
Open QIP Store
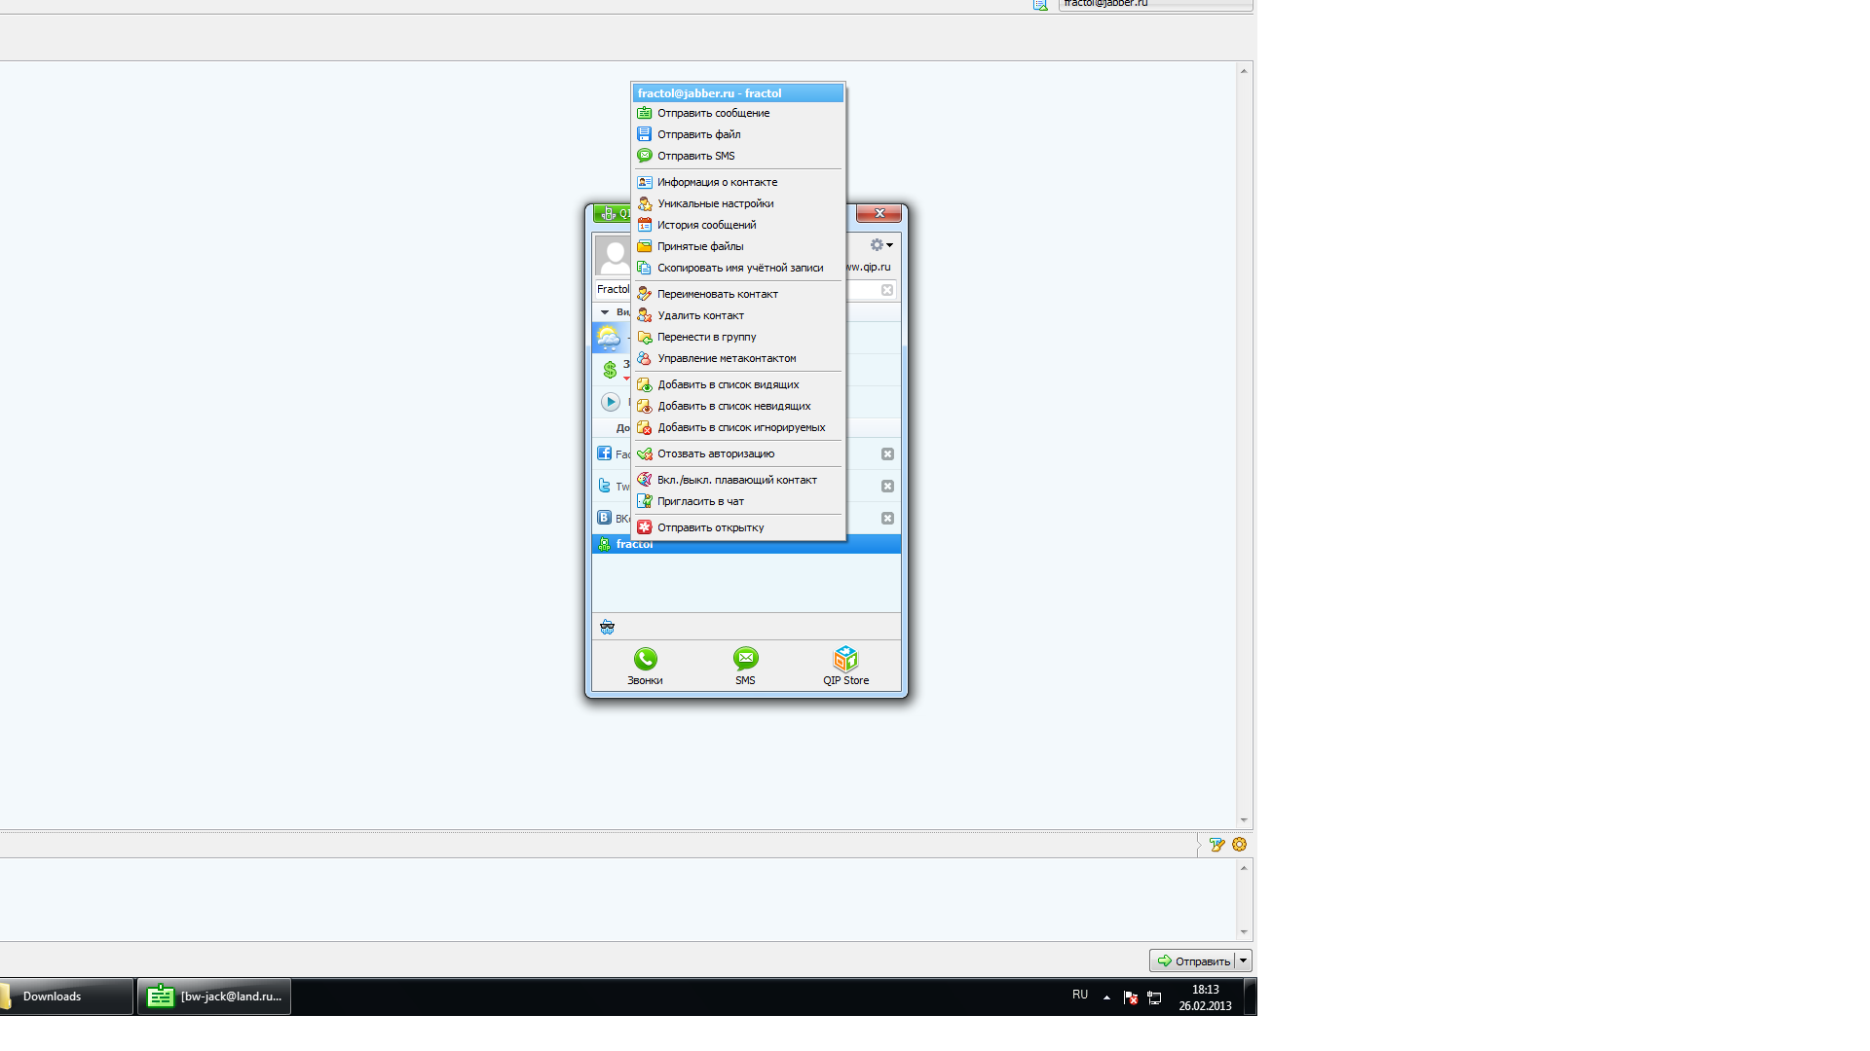click(x=845, y=667)
